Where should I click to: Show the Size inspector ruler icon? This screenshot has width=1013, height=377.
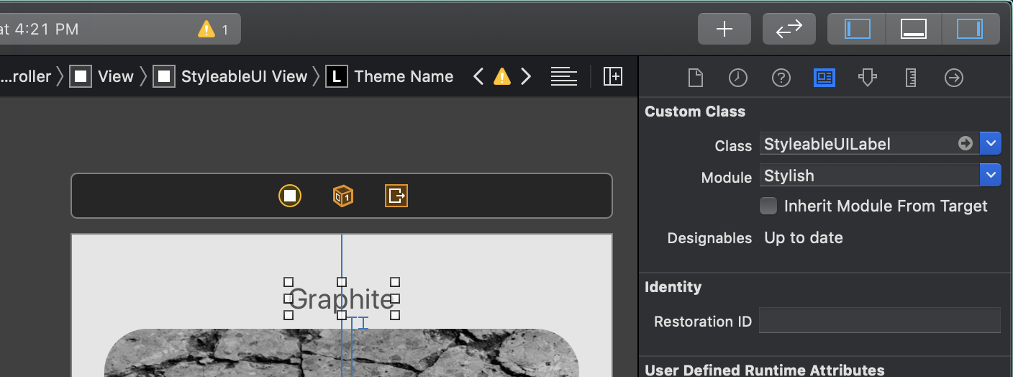(x=911, y=78)
